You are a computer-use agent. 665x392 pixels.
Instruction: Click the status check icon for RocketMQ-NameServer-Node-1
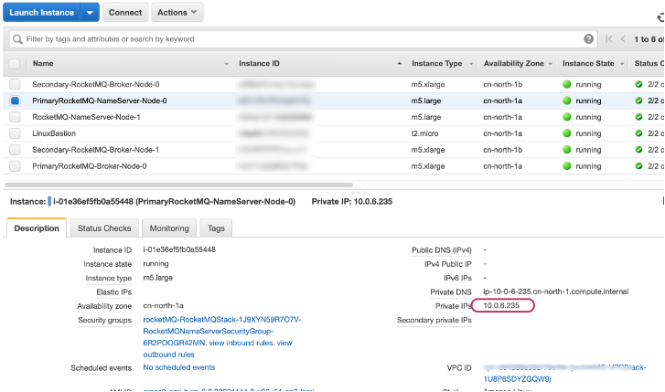638,117
